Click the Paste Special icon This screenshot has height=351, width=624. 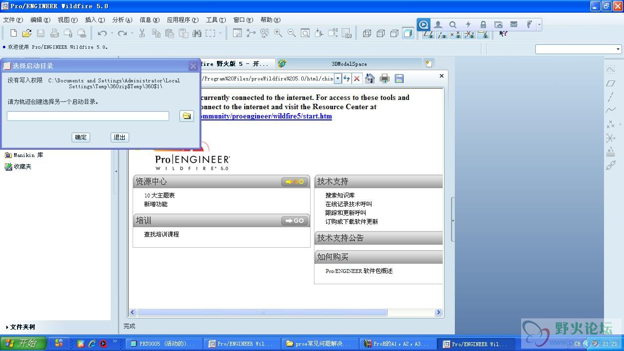(x=183, y=33)
